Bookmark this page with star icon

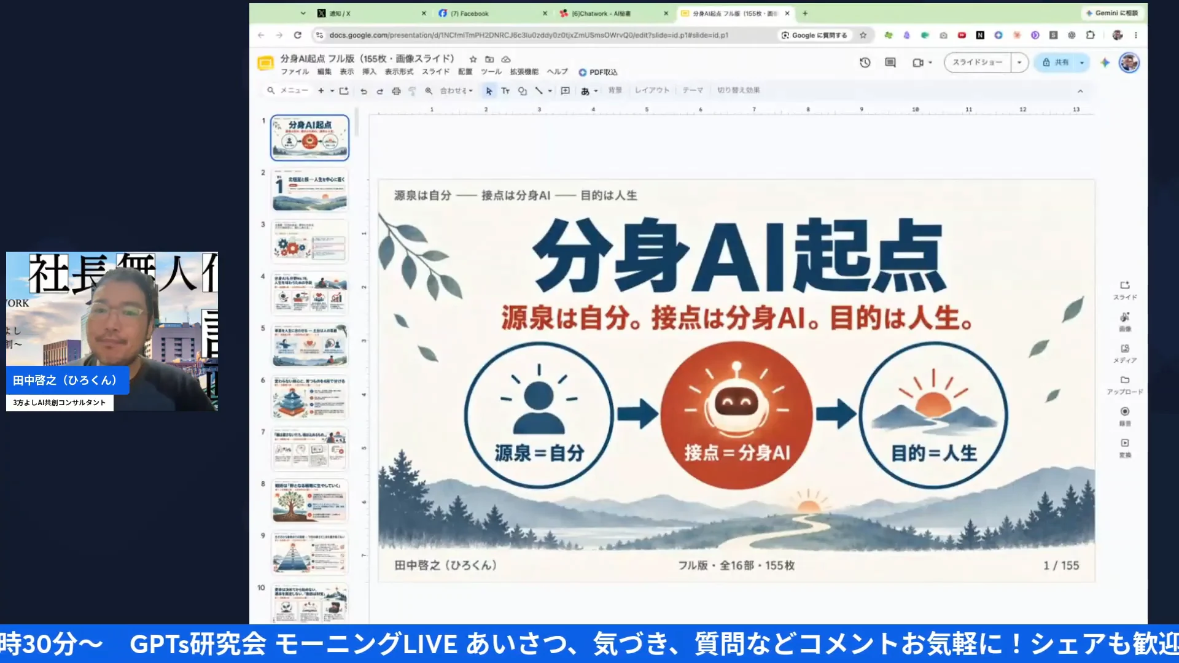point(863,35)
